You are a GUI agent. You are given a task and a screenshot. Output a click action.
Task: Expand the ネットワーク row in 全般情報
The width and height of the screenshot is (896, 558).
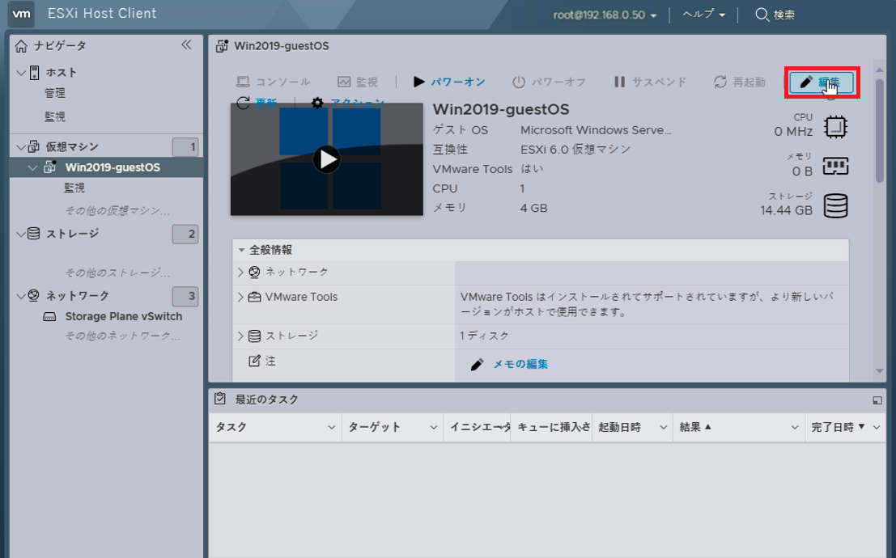coord(240,273)
